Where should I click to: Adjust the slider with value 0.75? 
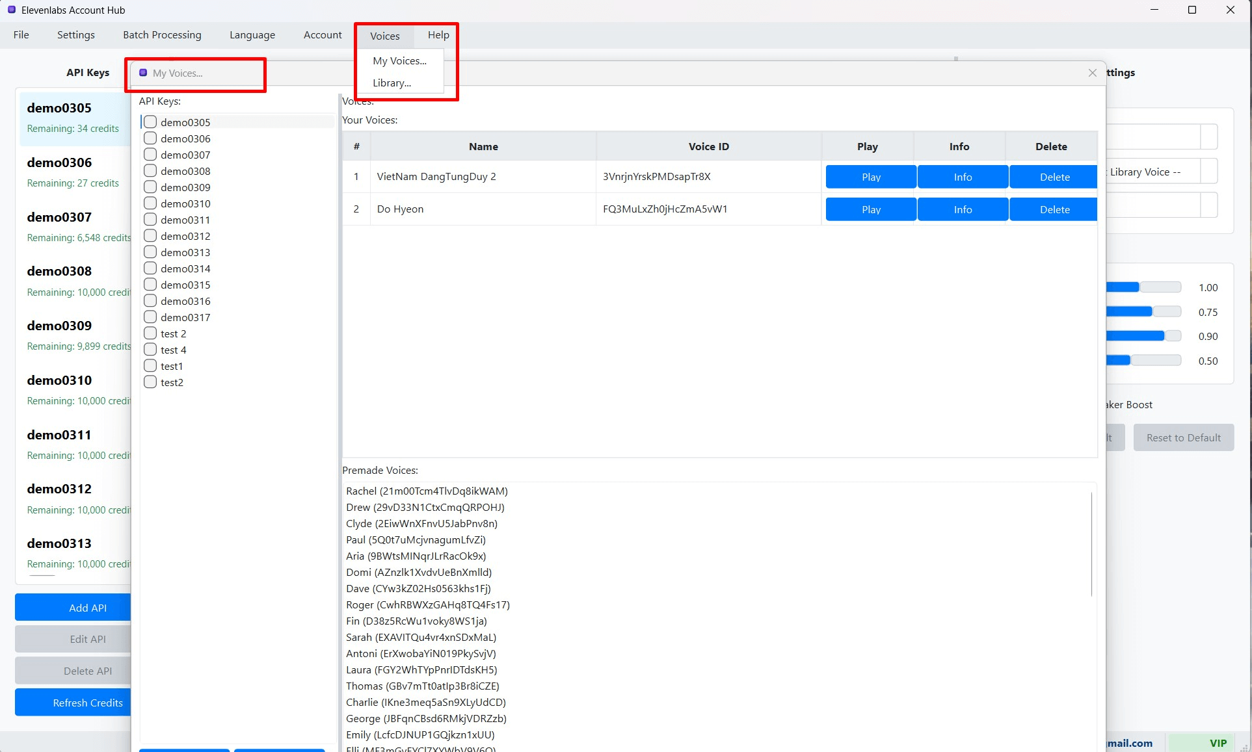(1143, 312)
